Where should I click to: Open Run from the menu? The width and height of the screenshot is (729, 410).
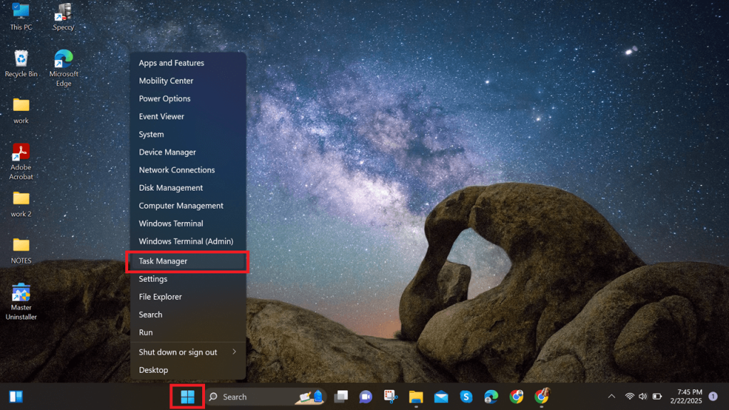pos(188,332)
